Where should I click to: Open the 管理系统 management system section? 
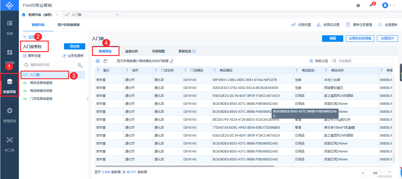[x=9, y=115]
